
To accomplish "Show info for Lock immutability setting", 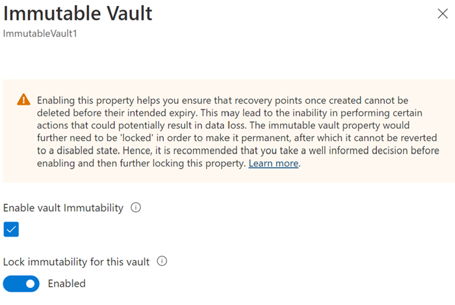I will (162, 261).
